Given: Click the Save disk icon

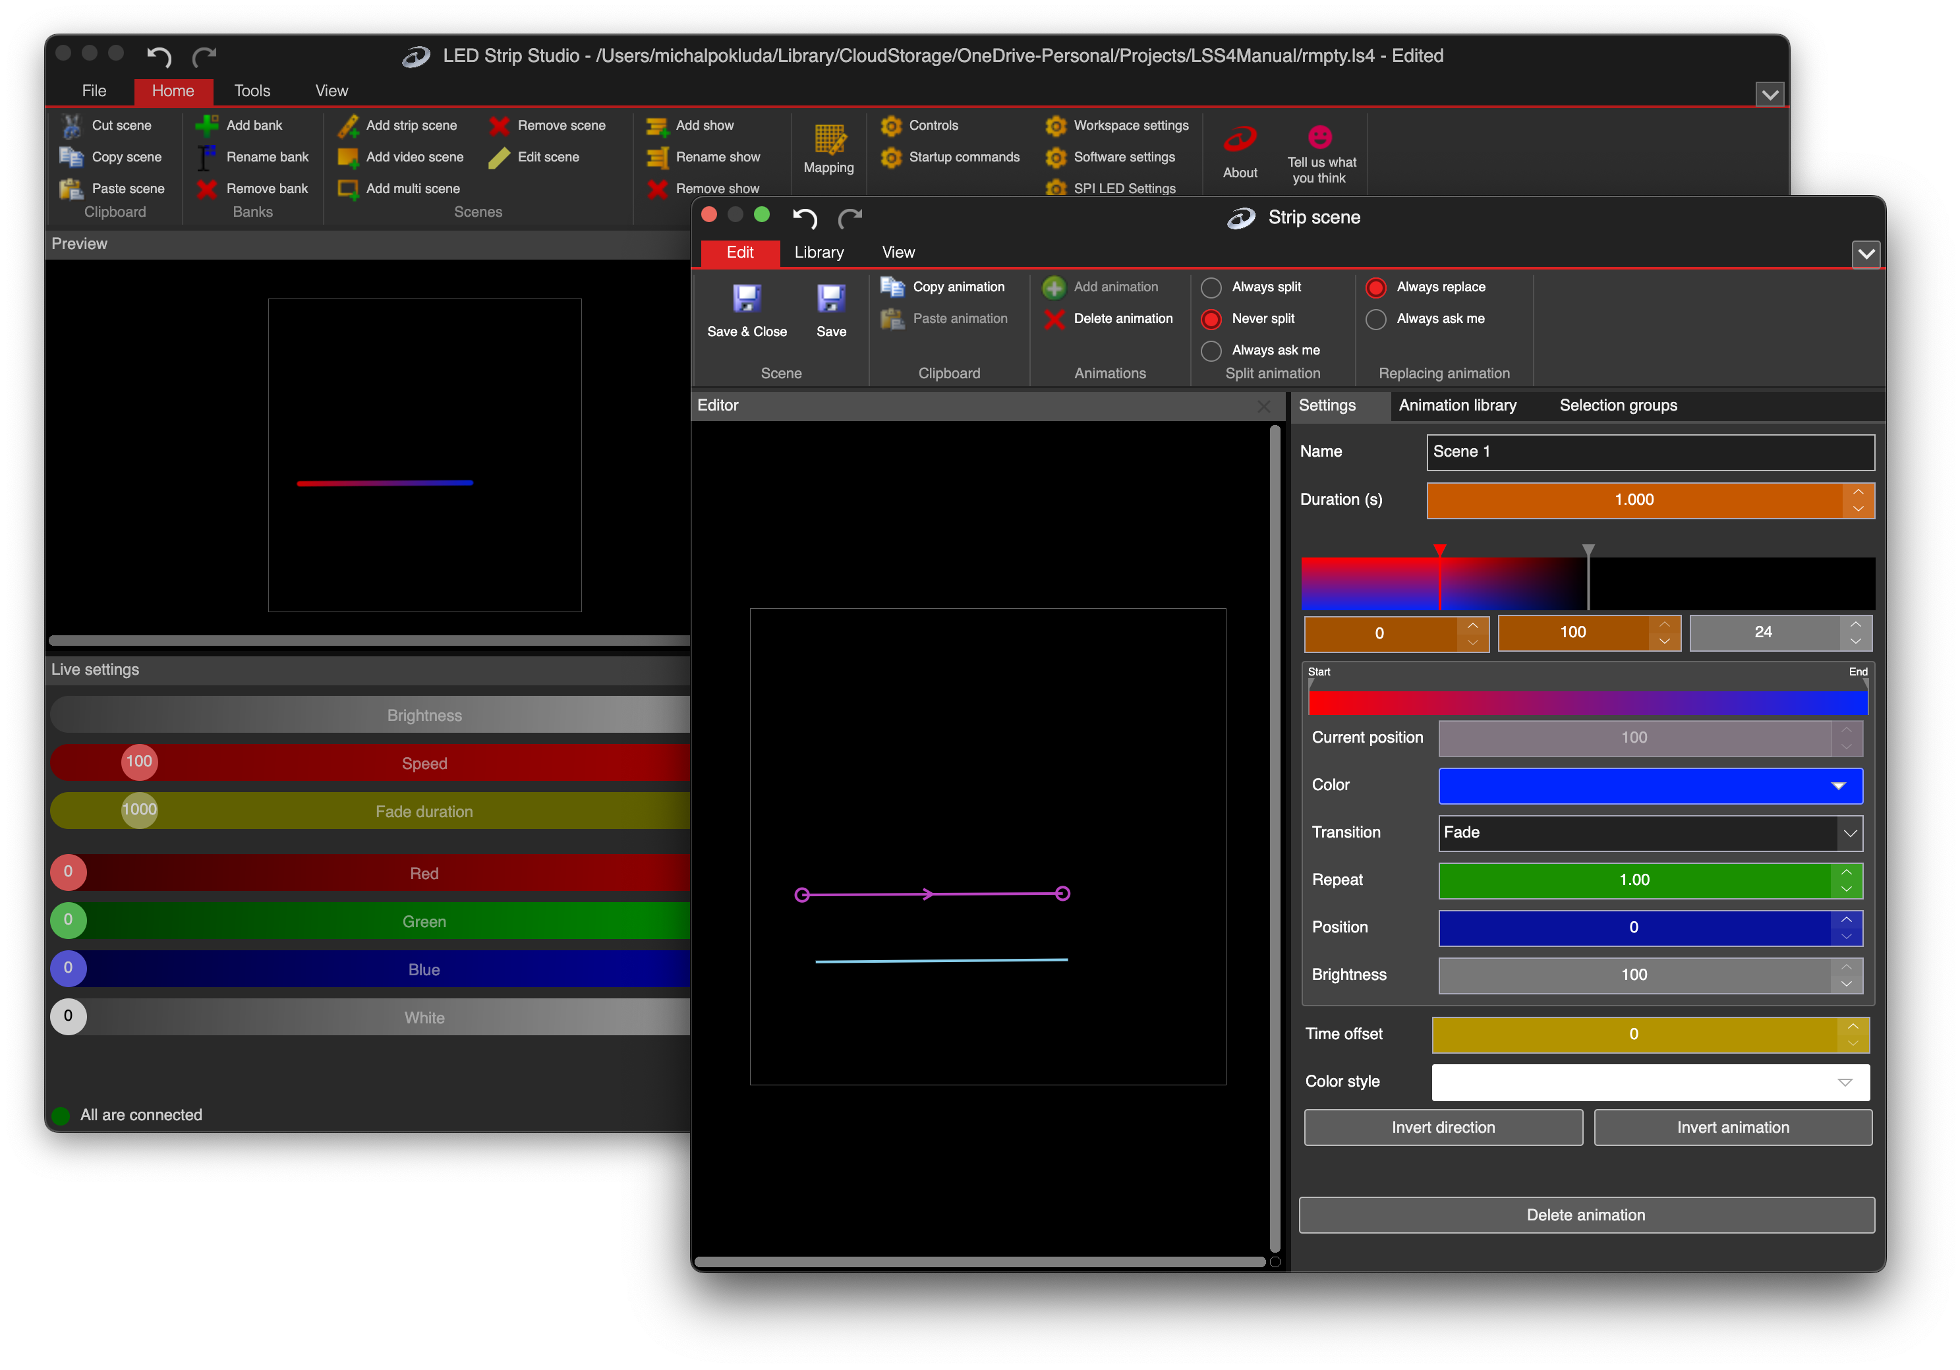Looking at the screenshot, I should click(x=832, y=299).
